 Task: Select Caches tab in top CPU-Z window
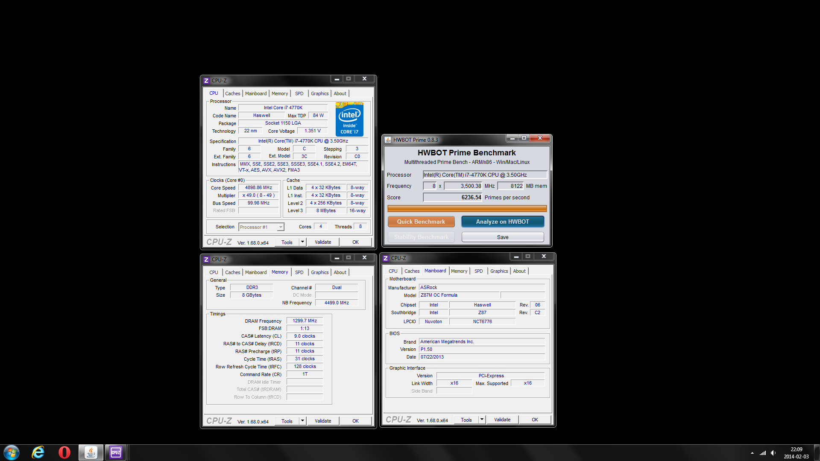(x=233, y=93)
